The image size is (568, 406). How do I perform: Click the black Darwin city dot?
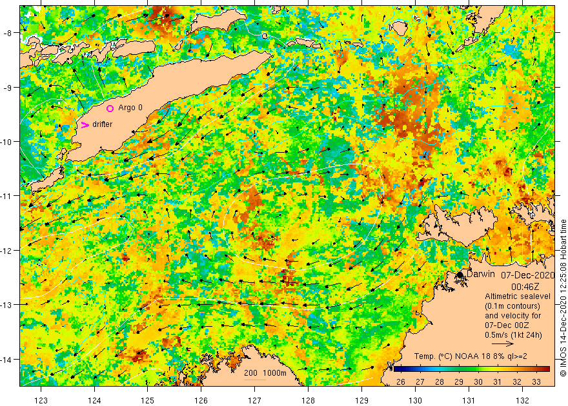tap(460, 275)
